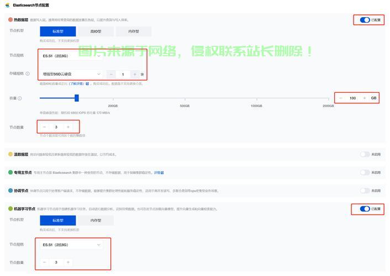The width and height of the screenshot is (390, 276).
Task: Decrease the hot data node count
Action: 45,127
